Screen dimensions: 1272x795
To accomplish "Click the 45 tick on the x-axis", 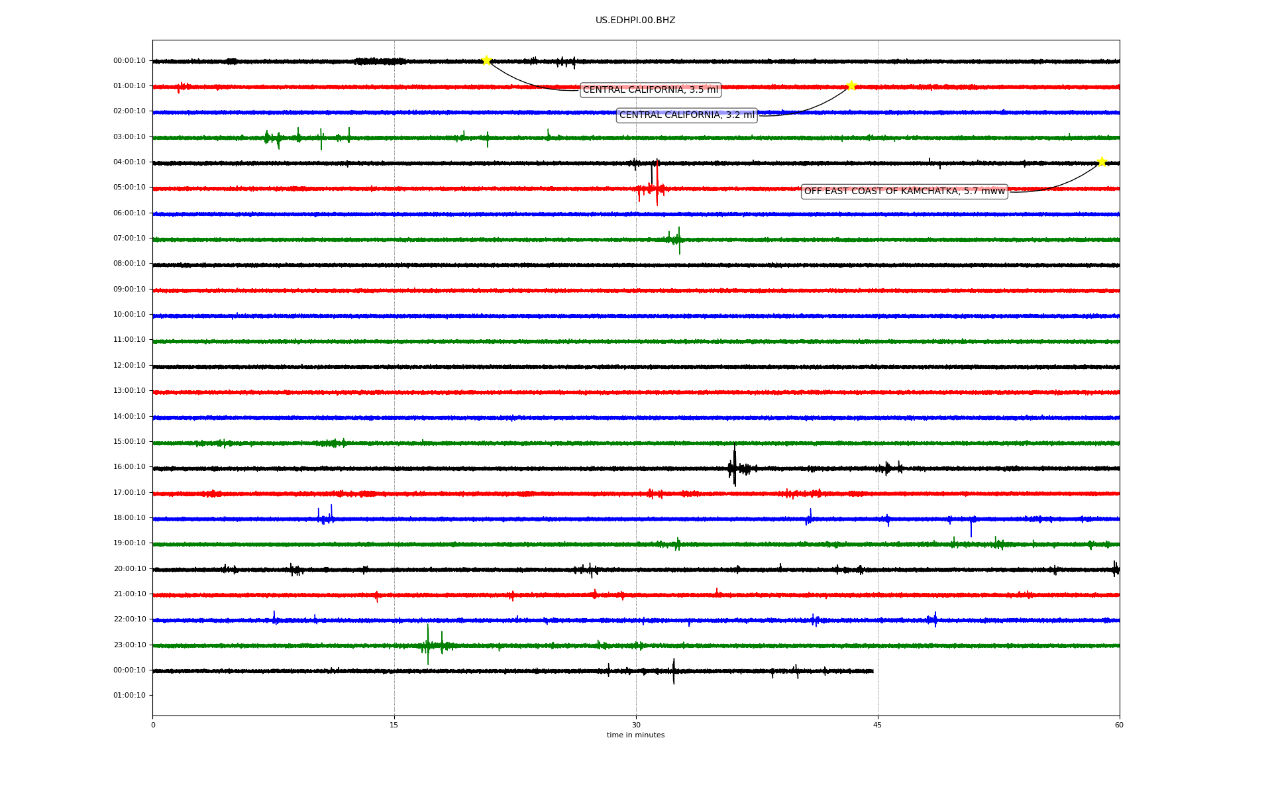I will tap(877, 725).
